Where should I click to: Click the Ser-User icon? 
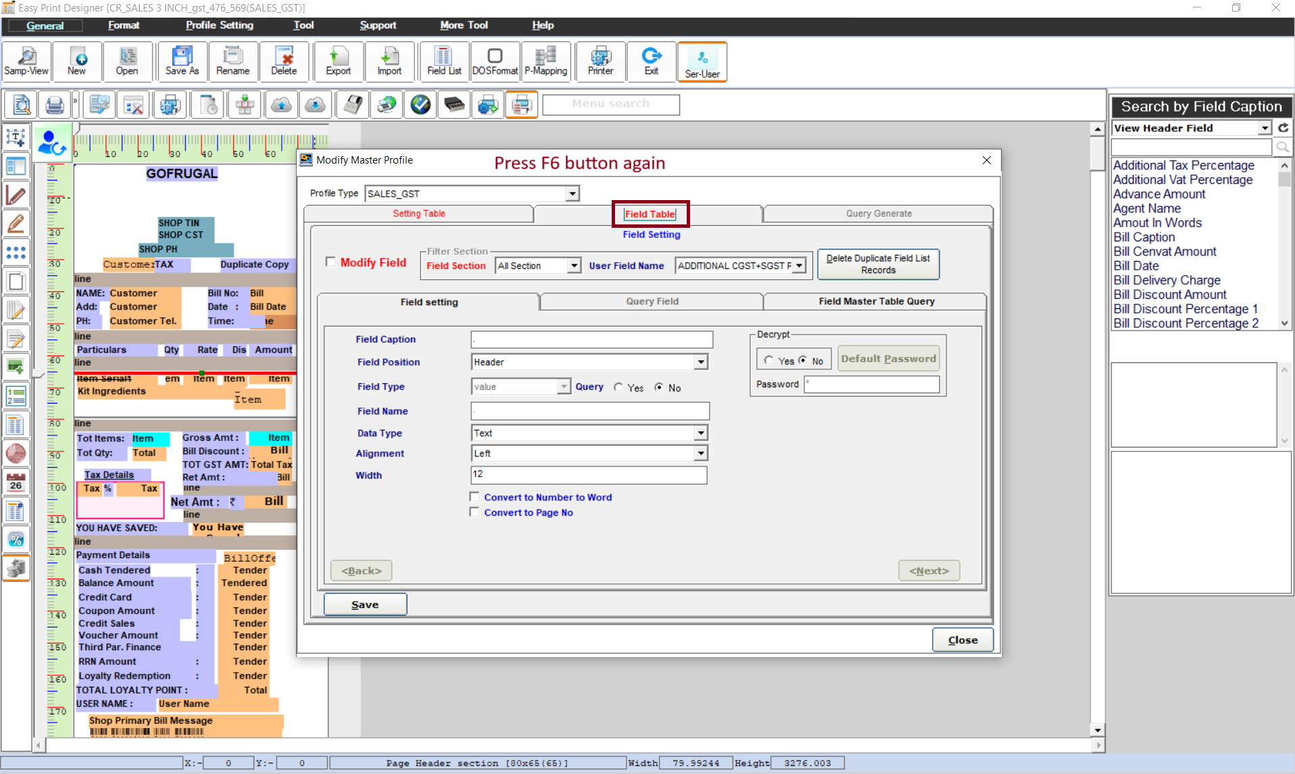[x=702, y=62]
